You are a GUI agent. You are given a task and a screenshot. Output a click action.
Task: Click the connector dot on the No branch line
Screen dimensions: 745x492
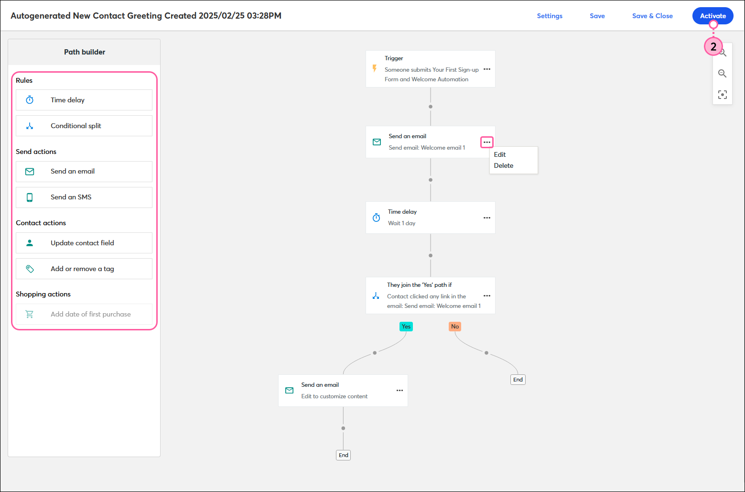click(x=486, y=353)
